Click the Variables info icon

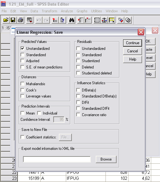(x=62, y=20)
